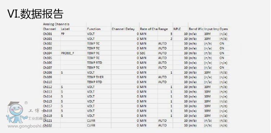Click the Ch104 channel cell
This screenshot has height=133, width=271.
click(48, 53)
